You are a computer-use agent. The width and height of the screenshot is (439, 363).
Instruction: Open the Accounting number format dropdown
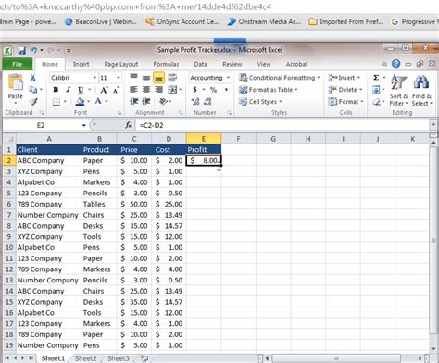point(228,78)
